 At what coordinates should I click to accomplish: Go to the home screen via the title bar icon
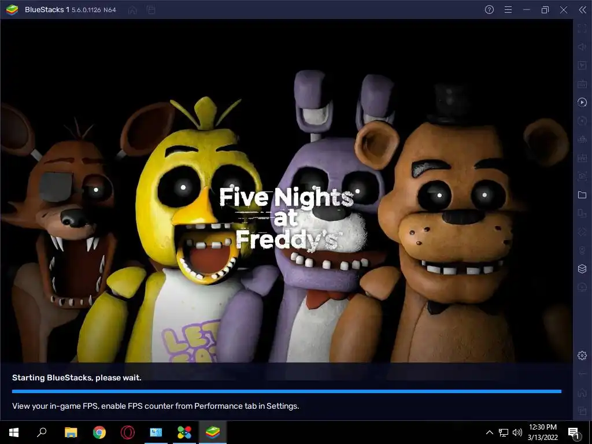pos(132,10)
